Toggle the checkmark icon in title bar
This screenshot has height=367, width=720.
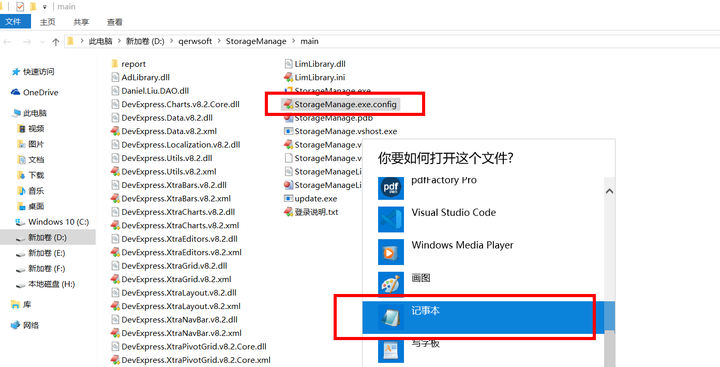[20, 7]
